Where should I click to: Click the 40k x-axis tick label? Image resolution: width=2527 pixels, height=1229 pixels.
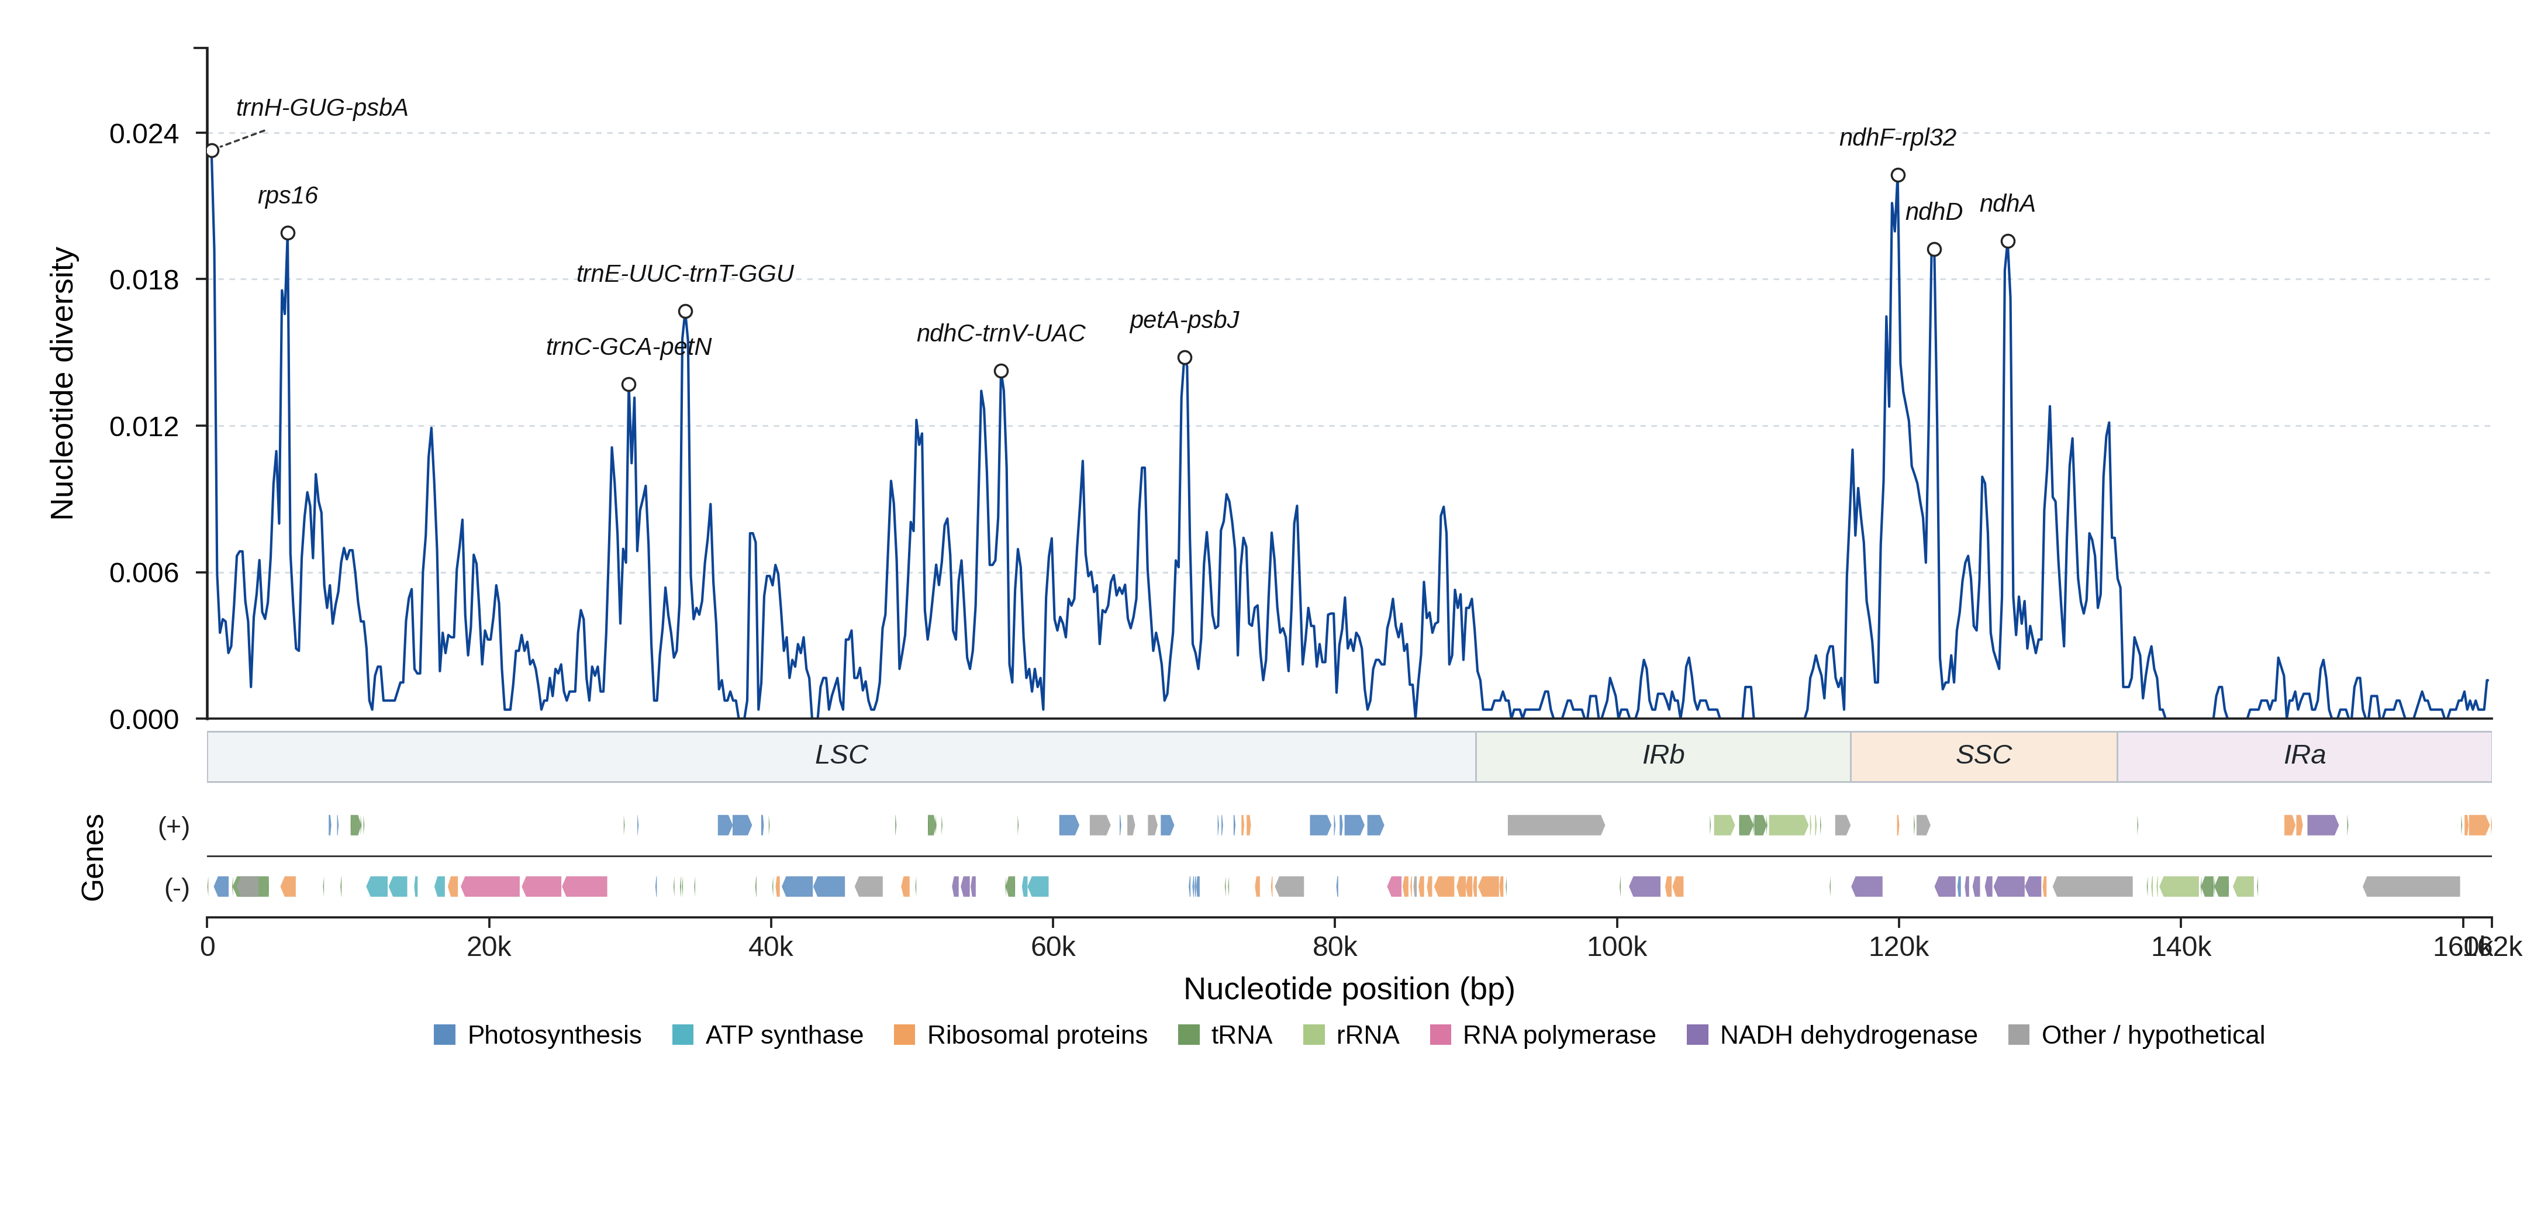pyautogui.click(x=771, y=948)
